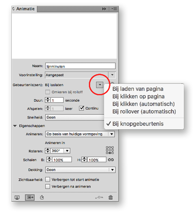Open the Snelheid dropdown showing Geen

click(75, 117)
